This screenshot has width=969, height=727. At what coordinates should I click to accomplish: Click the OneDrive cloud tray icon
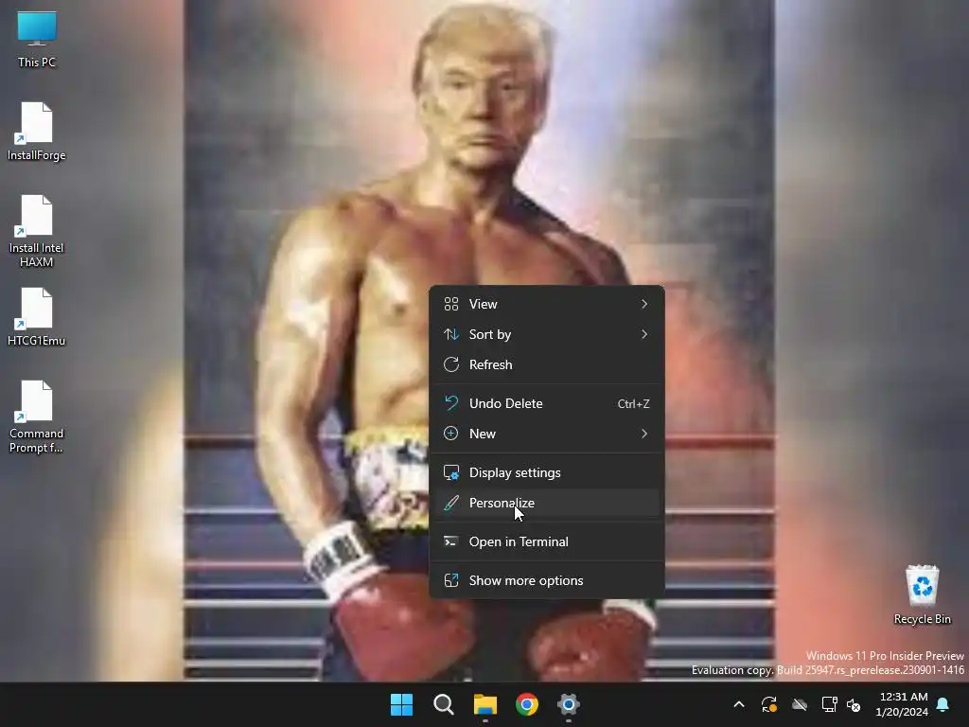coord(800,704)
